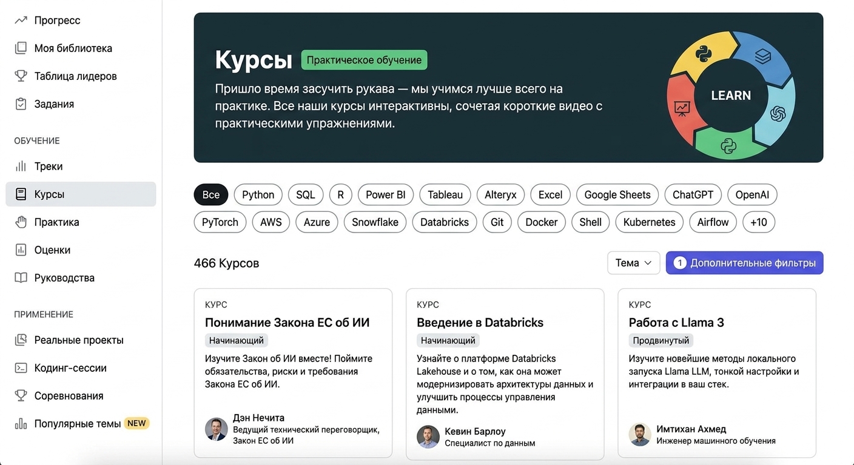Image resolution: width=854 pixels, height=465 pixels.
Task: Filter courses by Tableau
Action: pos(445,194)
